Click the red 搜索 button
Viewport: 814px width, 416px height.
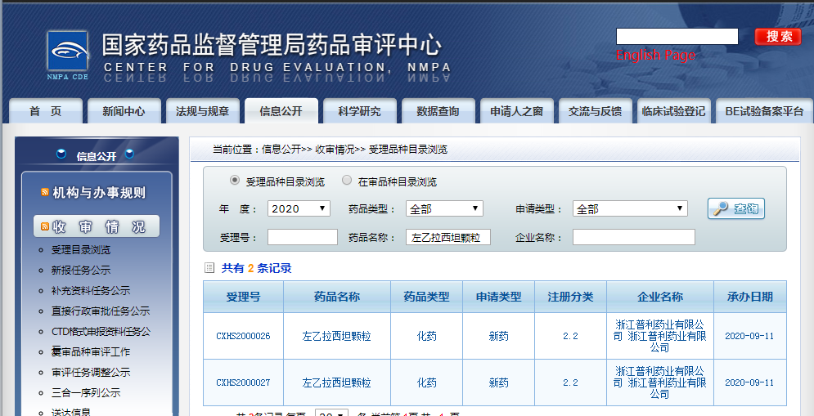777,37
